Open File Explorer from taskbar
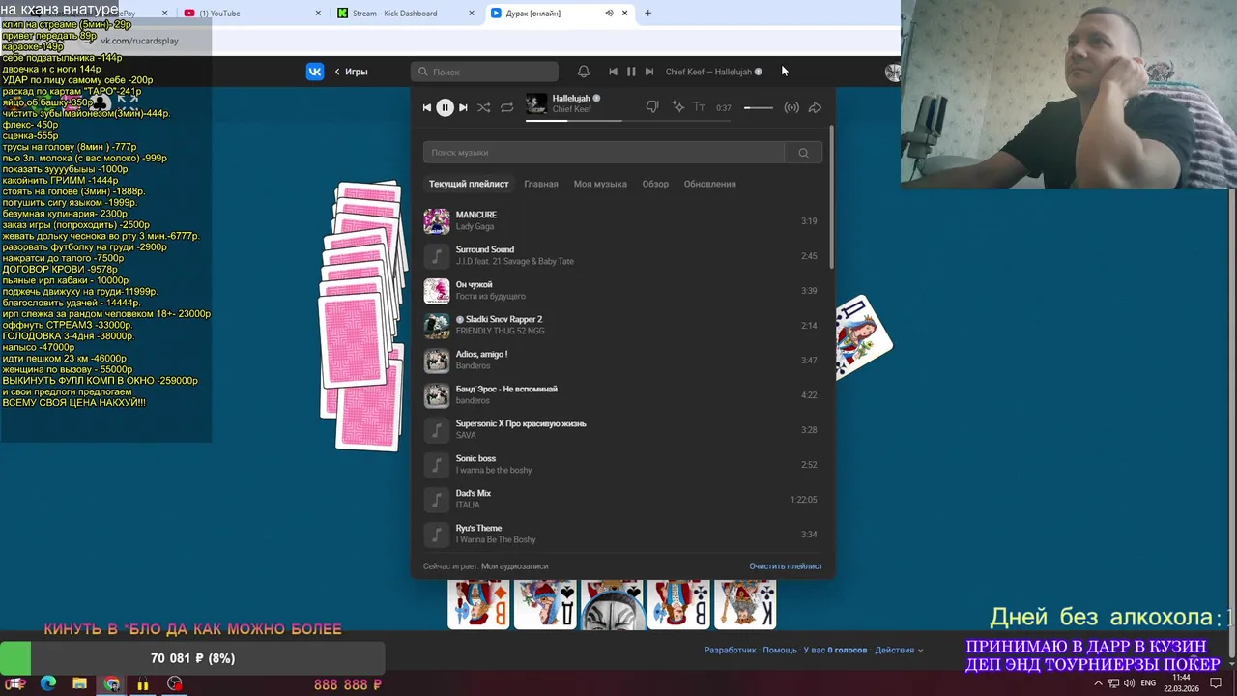The height and width of the screenshot is (696, 1237). (79, 683)
